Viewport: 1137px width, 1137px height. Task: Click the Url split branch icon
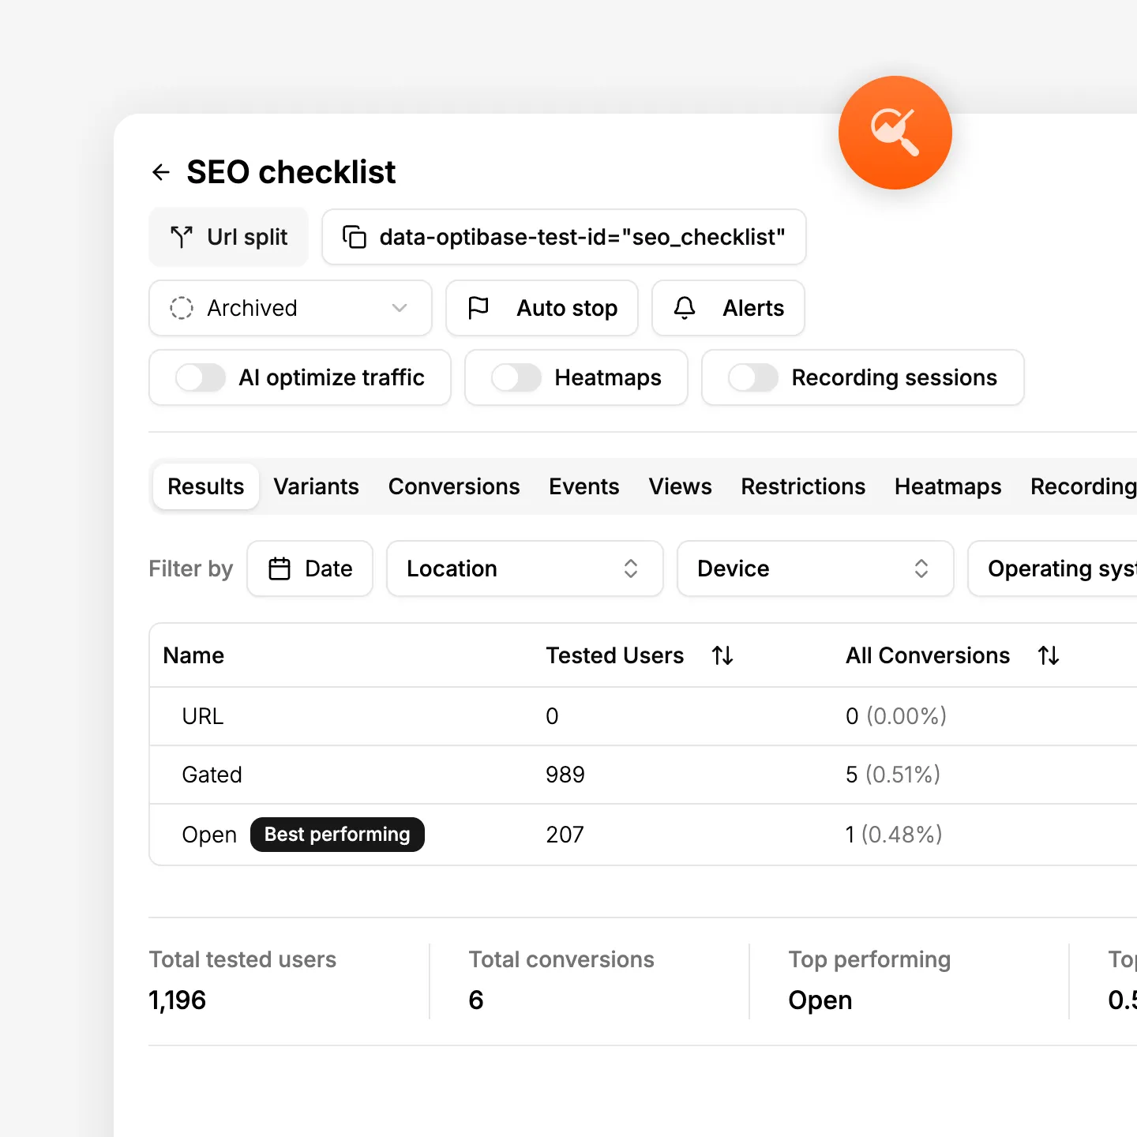coord(182,237)
